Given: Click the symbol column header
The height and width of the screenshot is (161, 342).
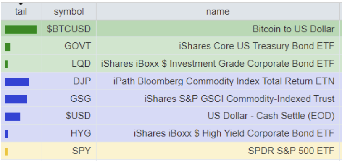Looking at the screenshot, I should [x=69, y=12].
